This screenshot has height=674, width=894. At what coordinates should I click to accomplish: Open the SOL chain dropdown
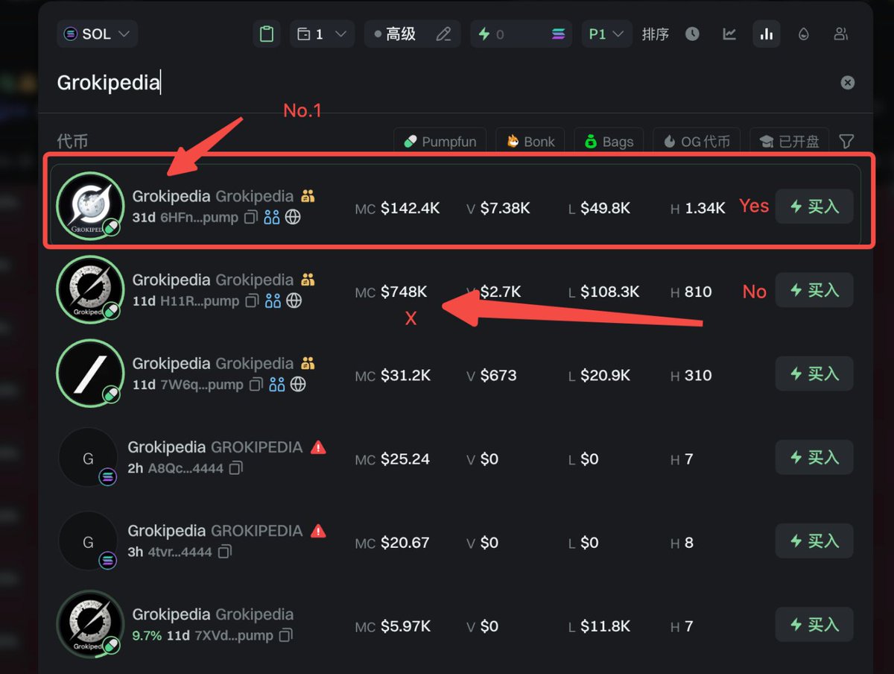click(97, 34)
